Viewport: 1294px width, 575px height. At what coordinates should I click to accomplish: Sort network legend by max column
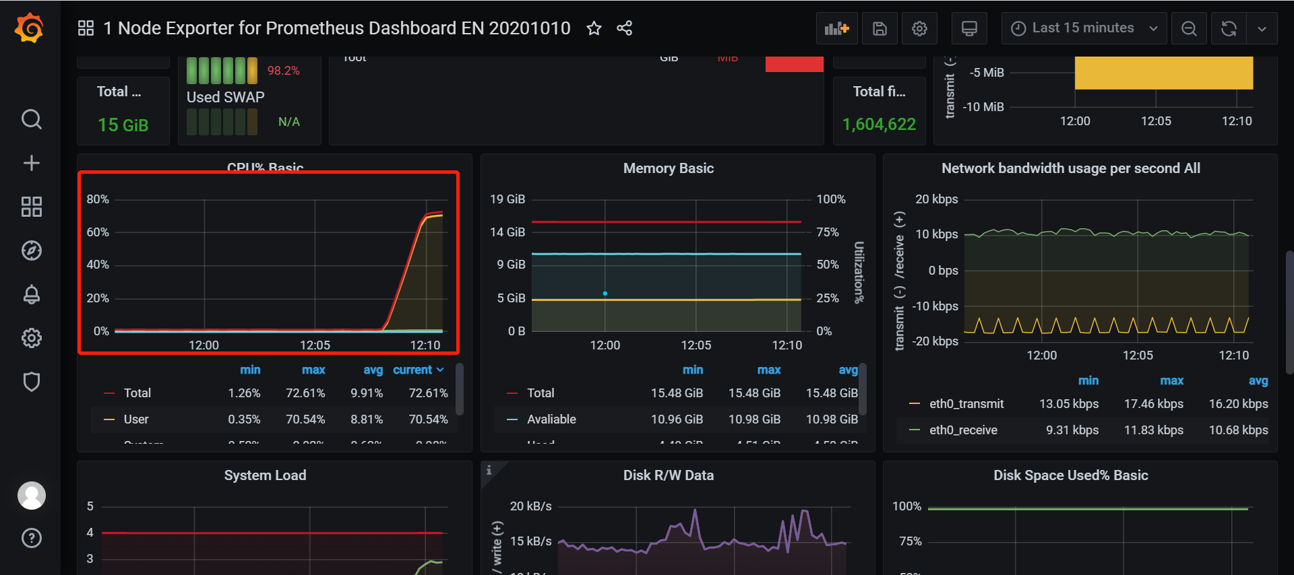point(1171,380)
